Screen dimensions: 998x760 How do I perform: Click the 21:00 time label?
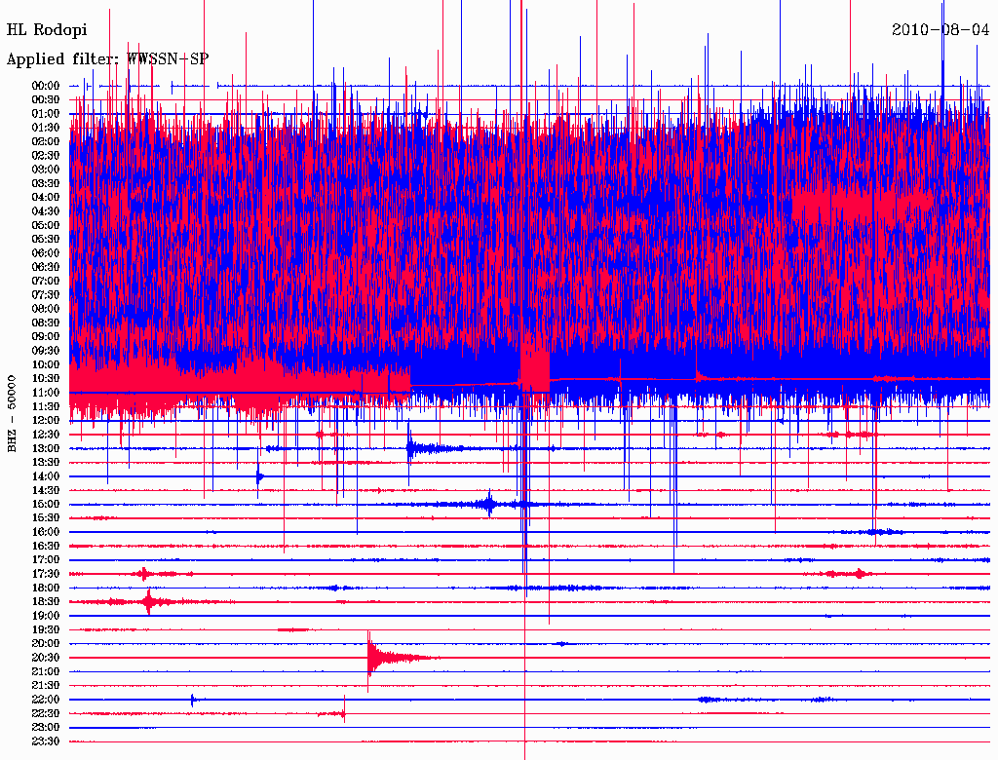tap(46, 671)
